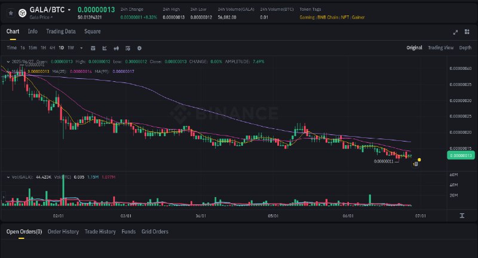478x258 pixels.
Task: Add GALA/BTC to favorites with the star icon
Action: pyautogui.click(x=11, y=13)
